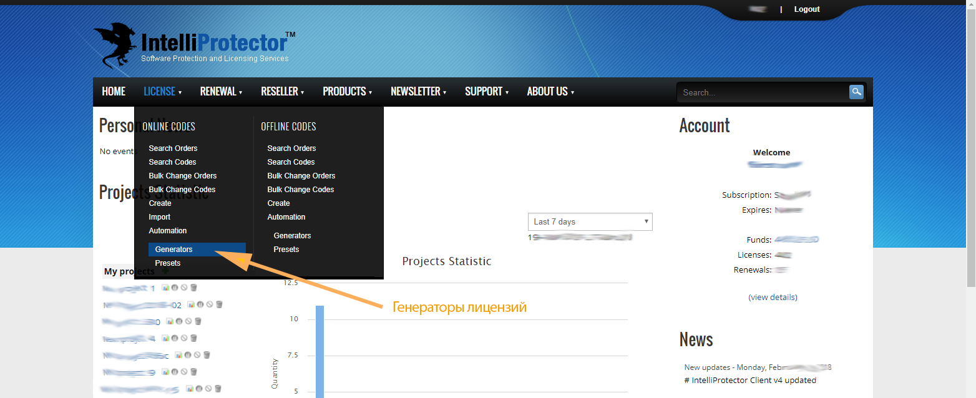976x398 pixels.
Task: Select Bulk Change Orders under Offline Codes
Action: pyautogui.click(x=301, y=176)
